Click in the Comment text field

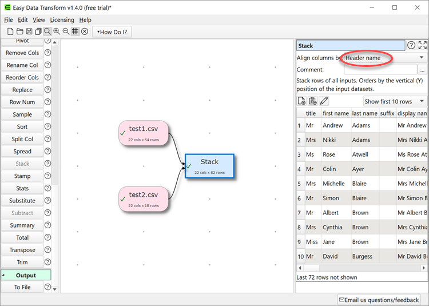click(380, 70)
